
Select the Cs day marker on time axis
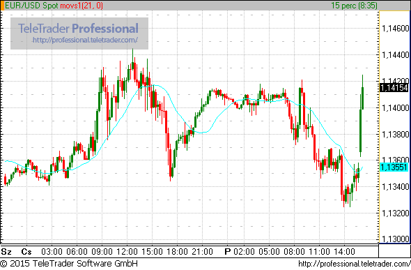[26, 252]
